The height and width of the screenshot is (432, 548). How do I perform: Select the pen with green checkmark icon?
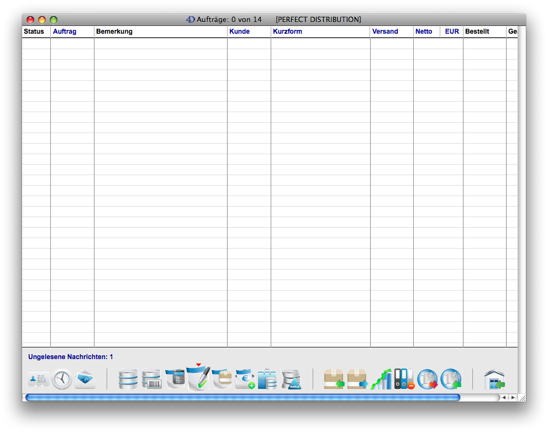coord(199,379)
